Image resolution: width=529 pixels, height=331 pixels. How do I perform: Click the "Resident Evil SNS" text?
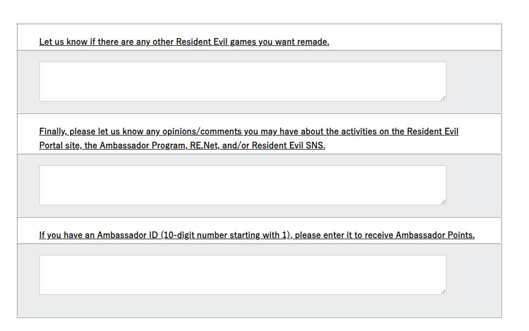coord(288,146)
